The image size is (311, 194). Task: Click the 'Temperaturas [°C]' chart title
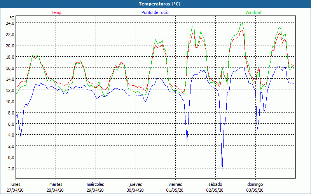[159, 4]
